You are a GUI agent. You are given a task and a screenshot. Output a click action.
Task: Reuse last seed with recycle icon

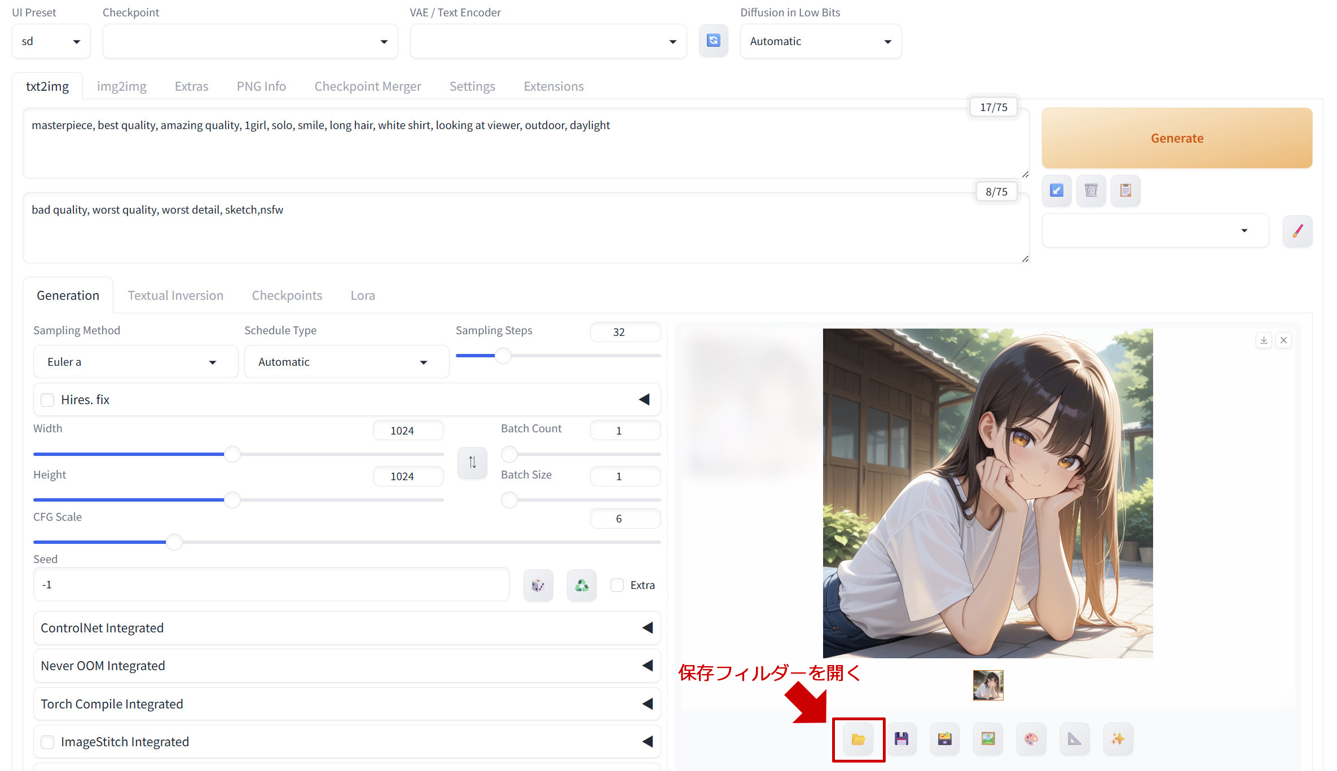coord(582,586)
